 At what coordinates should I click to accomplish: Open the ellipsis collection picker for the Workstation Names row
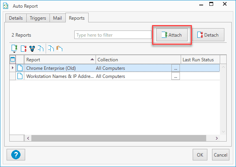176,76
